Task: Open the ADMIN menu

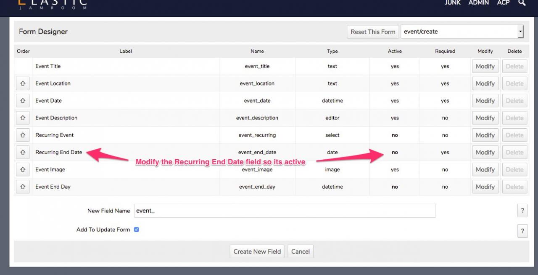Action: [x=479, y=3]
